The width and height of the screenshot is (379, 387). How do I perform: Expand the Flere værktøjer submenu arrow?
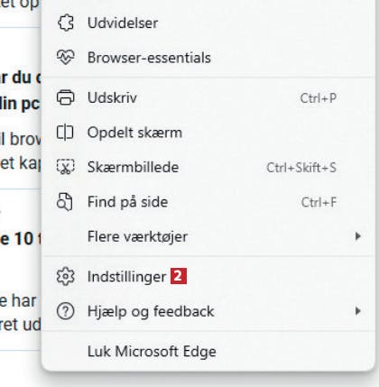click(357, 236)
